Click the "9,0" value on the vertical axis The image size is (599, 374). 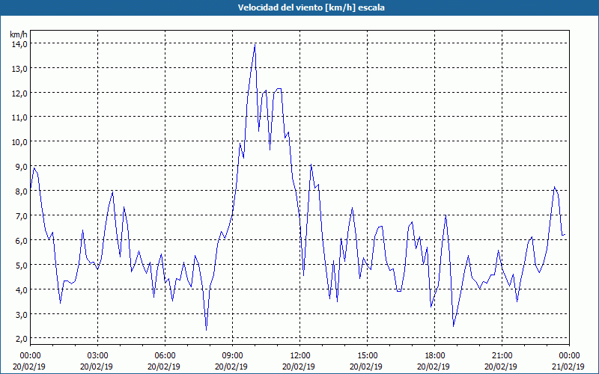pyautogui.click(x=21, y=167)
